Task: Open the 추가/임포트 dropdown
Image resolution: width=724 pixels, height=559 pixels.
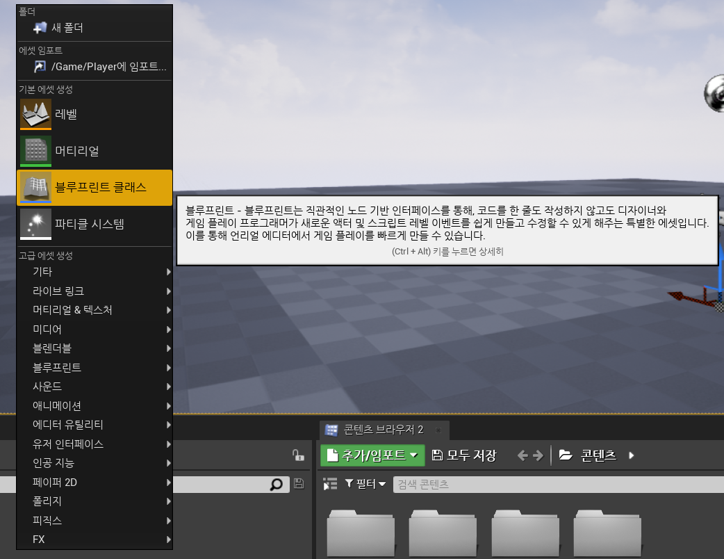Action: click(x=372, y=455)
